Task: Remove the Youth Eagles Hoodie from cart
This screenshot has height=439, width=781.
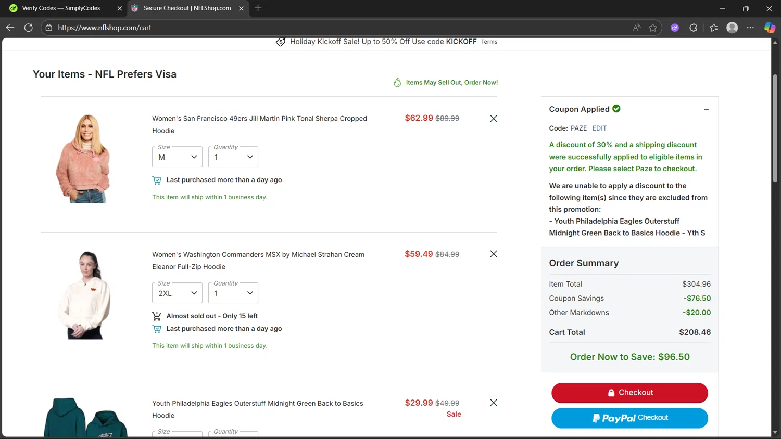Action: (x=494, y=403)
